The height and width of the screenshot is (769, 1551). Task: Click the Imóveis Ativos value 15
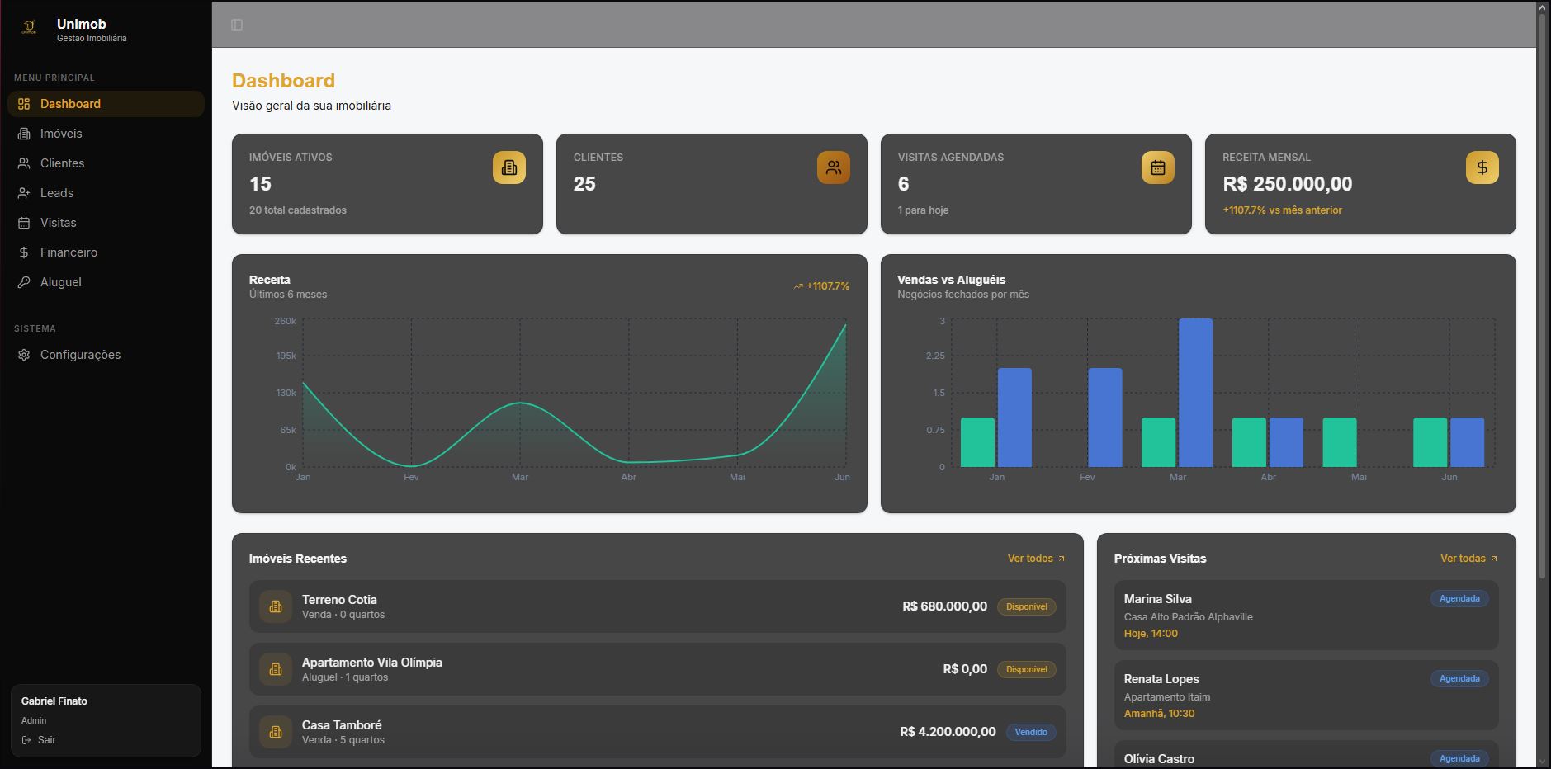click(260, 184)
